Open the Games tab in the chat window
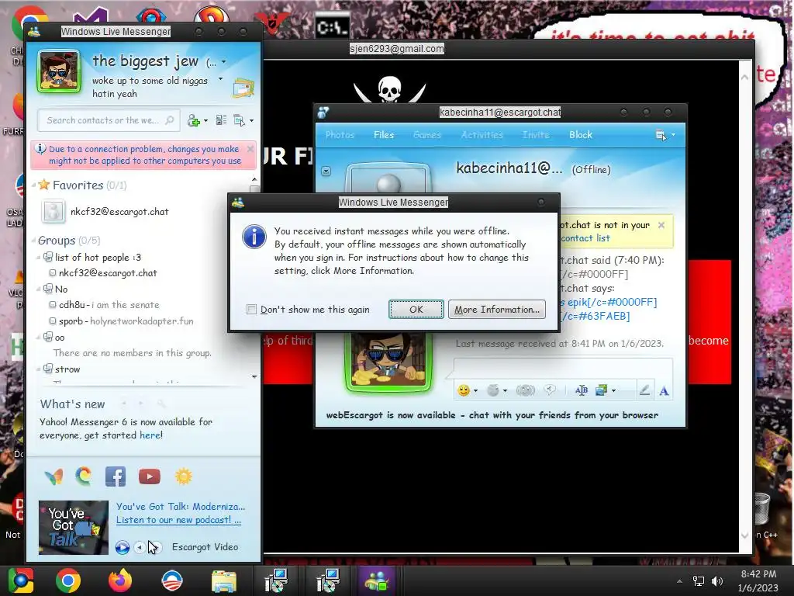 pyautogui.click(x=427, y=135)
